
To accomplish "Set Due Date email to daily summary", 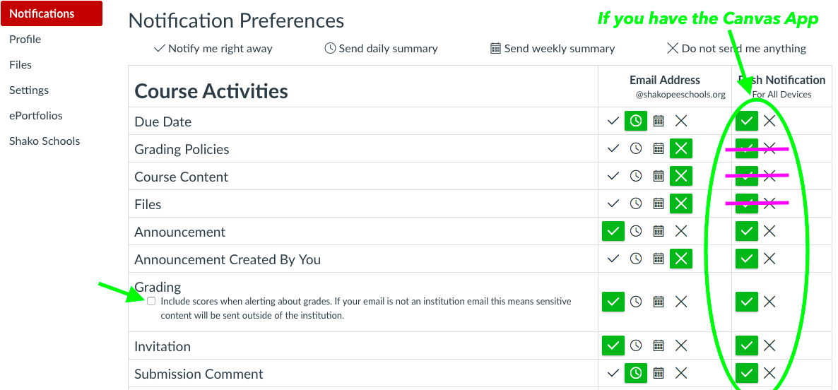I will point(636,122).
